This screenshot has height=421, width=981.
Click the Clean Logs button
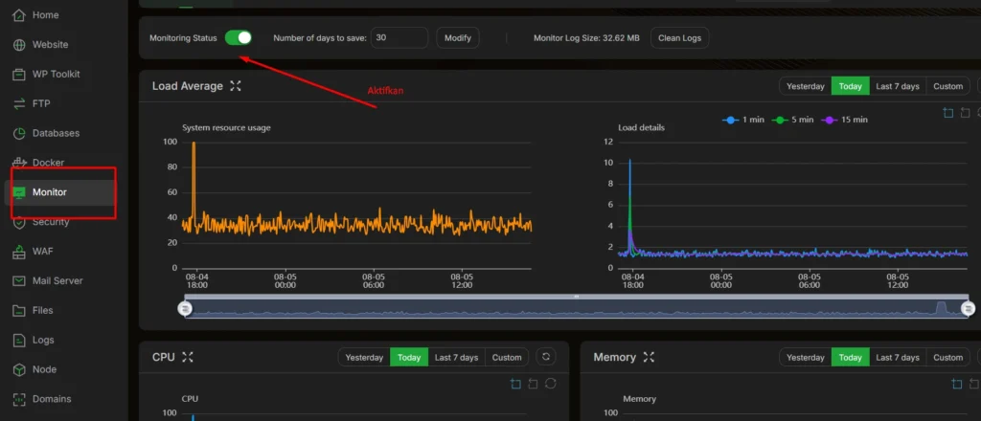679,37
